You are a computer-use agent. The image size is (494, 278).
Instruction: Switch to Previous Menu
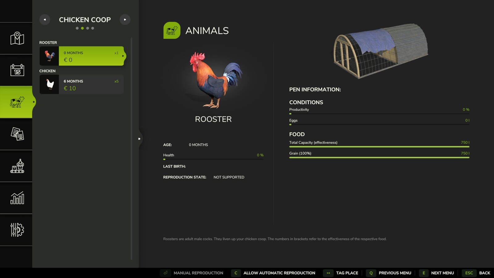pos(395,273)
